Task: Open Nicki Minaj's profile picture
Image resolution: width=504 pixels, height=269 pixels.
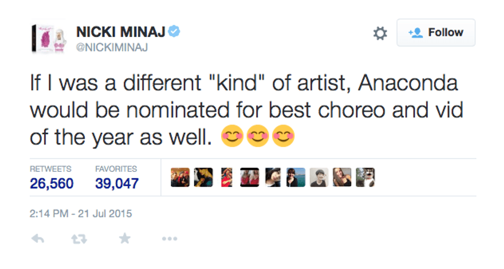Action: click(48, 39)
